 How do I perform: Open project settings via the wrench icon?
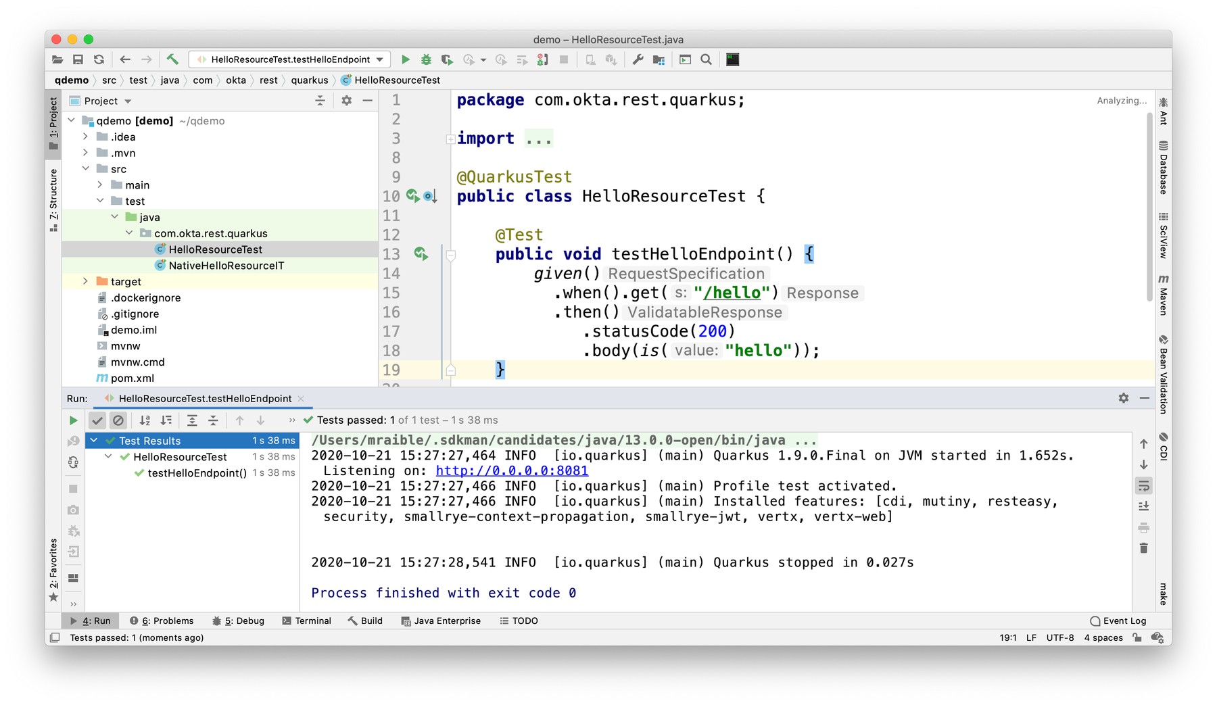coord(638,59)
